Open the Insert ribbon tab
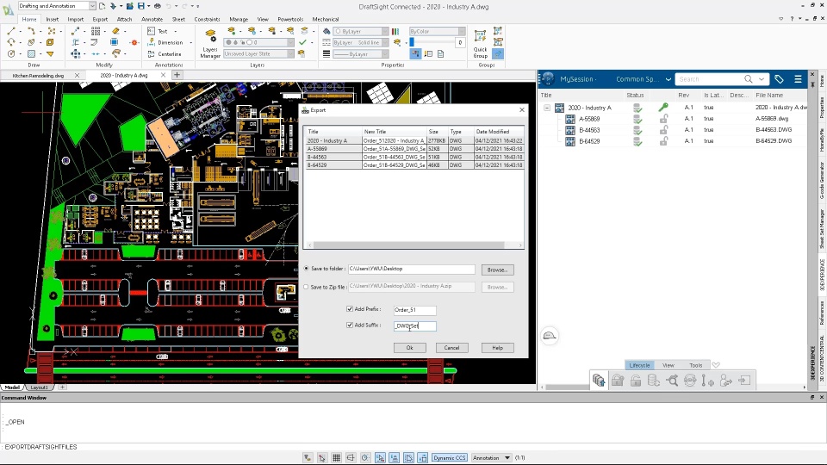 click(x=53, y=19)
